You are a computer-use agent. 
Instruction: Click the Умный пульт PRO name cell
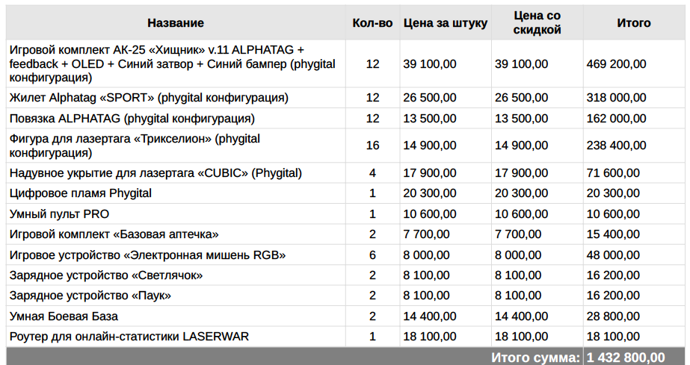point(60,214)
